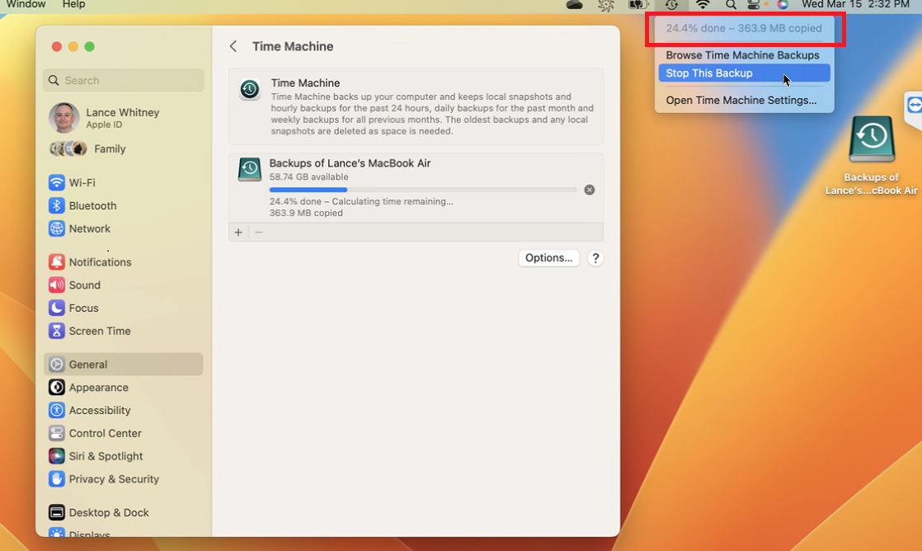
Task: Remove a backup disk with the minus button
Action: pyautogui.click(x=258, y=233)
